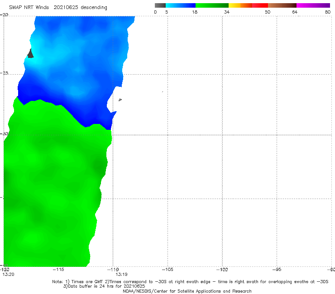
Task: Click the longitude label '-100'
Action: pos(222,270)
